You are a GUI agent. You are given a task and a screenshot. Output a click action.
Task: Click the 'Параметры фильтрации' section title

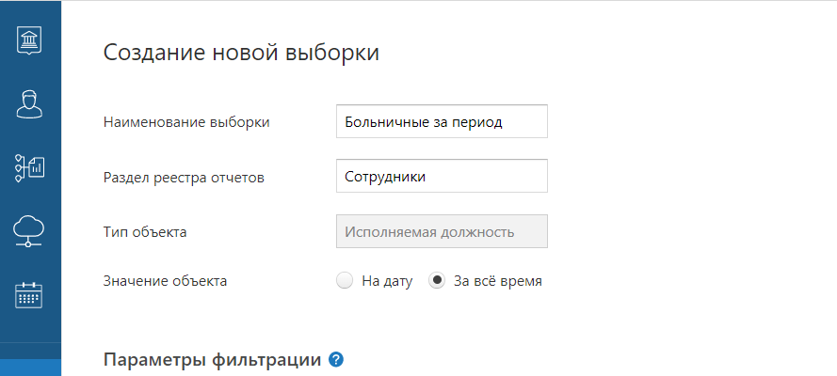pos(212,360)
